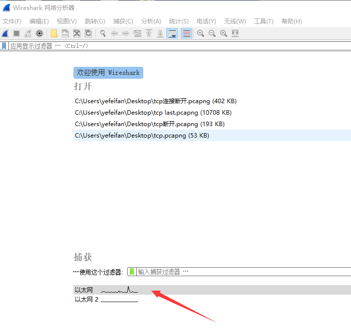The width and height of the screenshot is (351, 332).
Task: Click the capture filter input field
Action: 244,272
